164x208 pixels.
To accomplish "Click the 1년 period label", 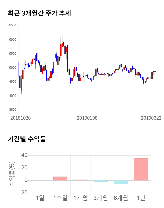I will [x=141, y=198].
